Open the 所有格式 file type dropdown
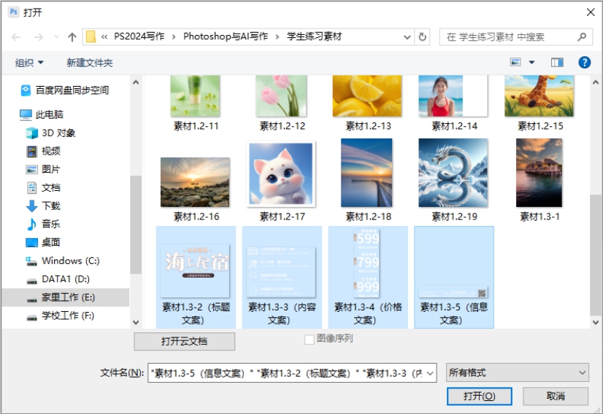The image size is (603, 414). click(518, 372)
